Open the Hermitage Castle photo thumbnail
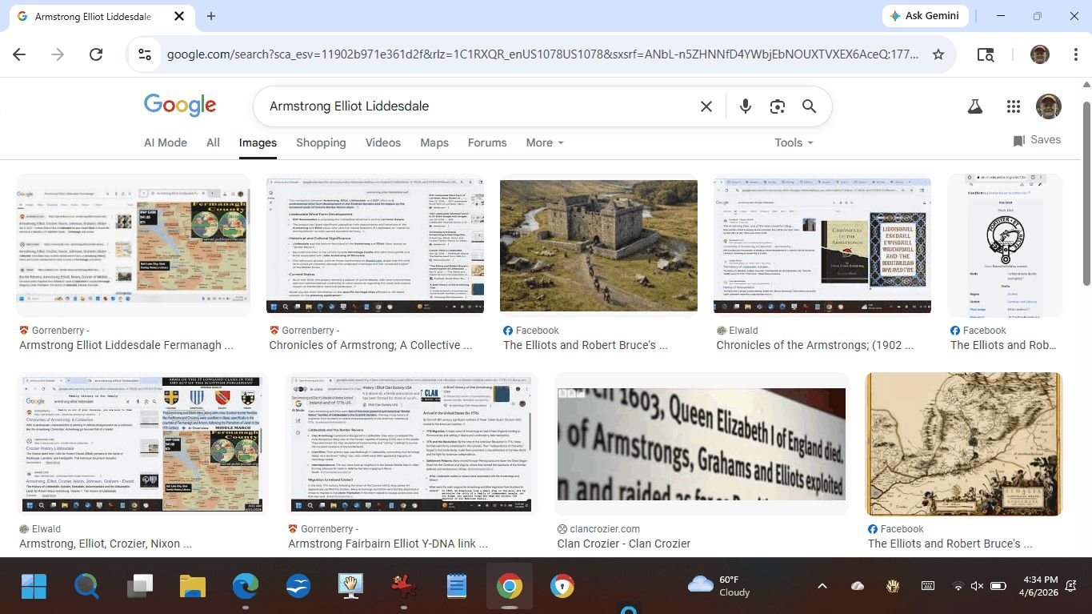 coord(598,245)
